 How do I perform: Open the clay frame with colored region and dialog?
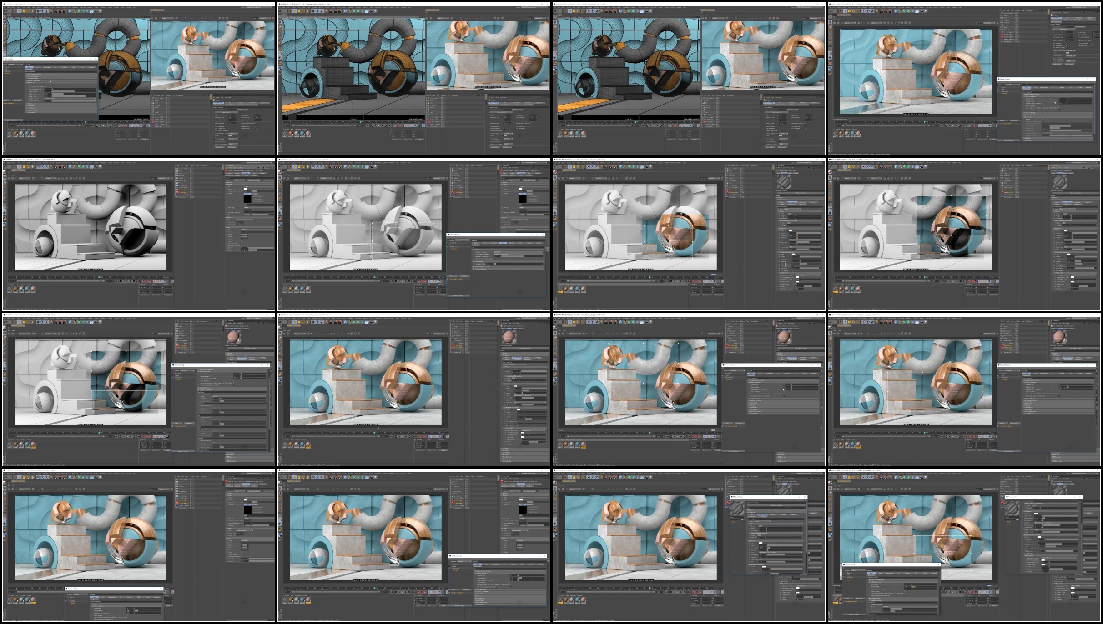(139, 390)
